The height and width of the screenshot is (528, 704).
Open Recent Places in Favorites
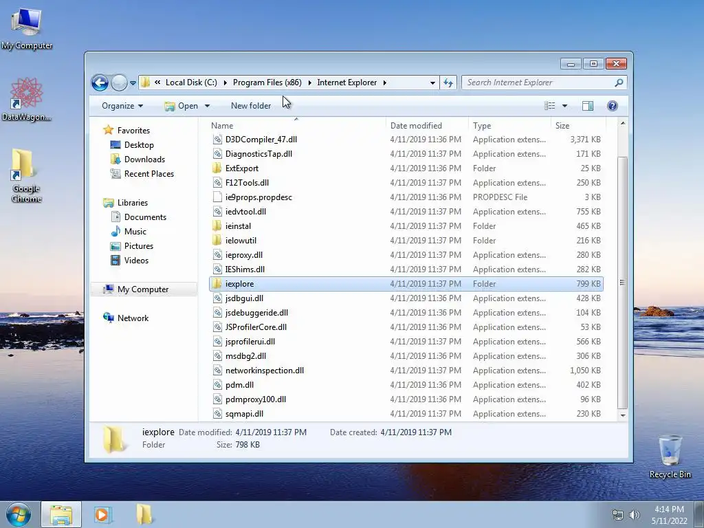149,174
